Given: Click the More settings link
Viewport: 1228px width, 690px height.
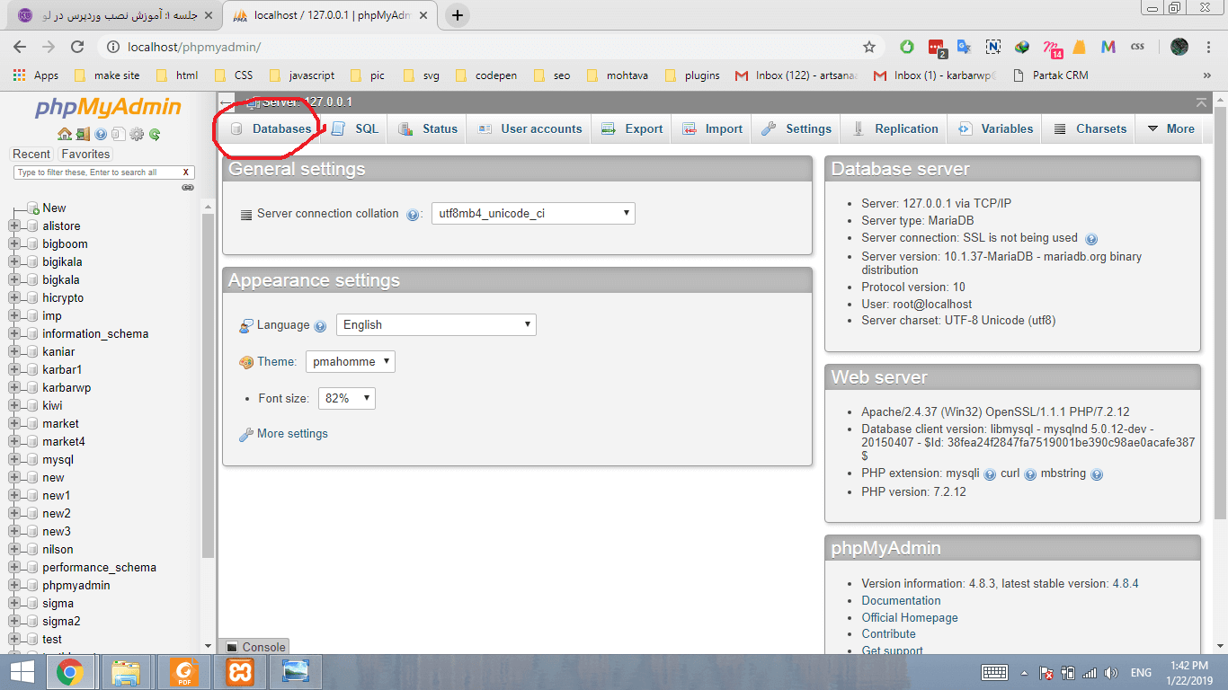Looking at the screenshot, I should coord(292,434).
